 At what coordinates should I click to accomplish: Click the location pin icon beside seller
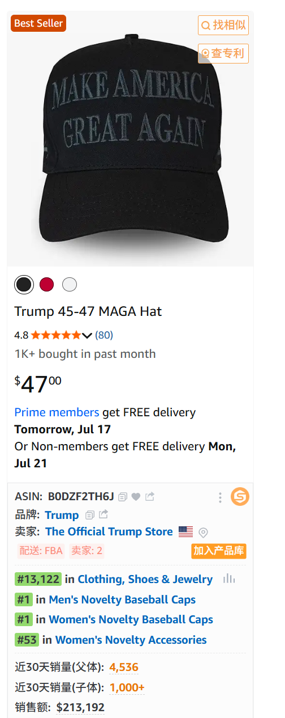204,532
